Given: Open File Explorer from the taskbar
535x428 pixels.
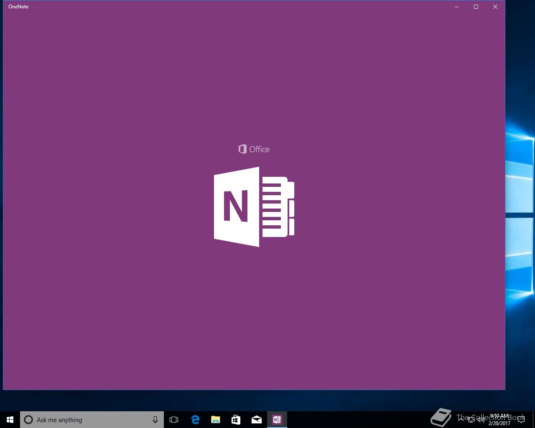Looking at the screenshot, I should pyautogui.click(x=216, y=420).
